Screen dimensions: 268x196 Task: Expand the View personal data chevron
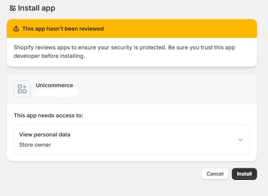(x=240, y=139)
